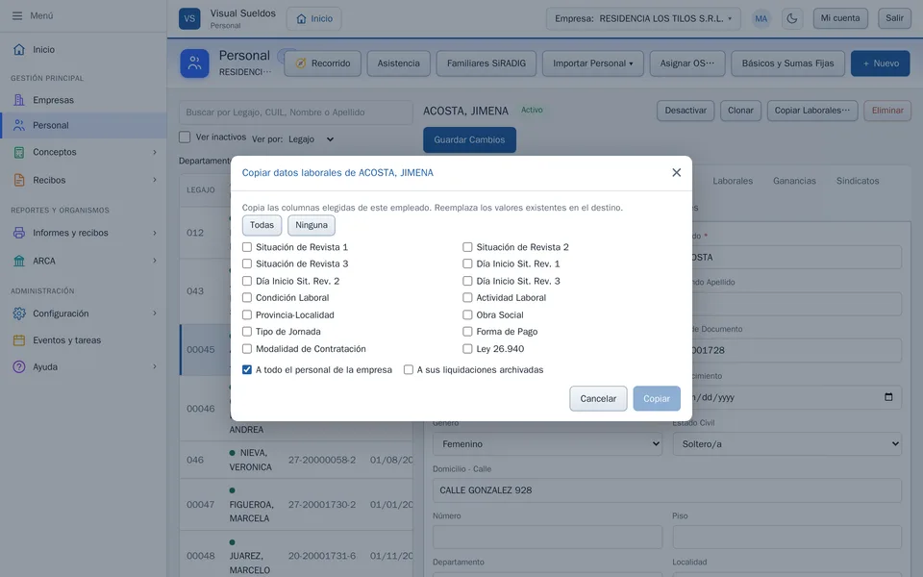The width and height of the screenshot is (923, 577).
Task: Enable the Modalidad de Contratación checkbox
Action: point(247,349)
